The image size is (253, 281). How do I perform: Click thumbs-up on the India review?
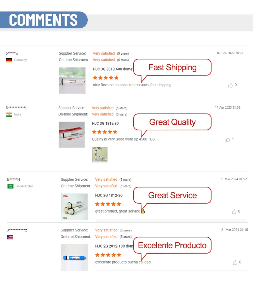[228, 139]
